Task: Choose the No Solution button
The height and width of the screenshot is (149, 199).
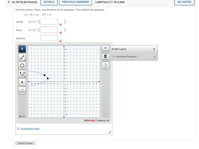Action: pyautogui.click(x=22, y=90)
